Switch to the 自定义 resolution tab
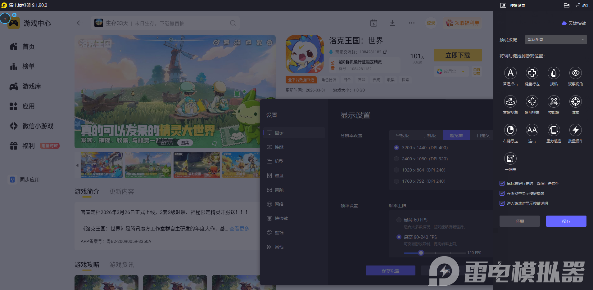 pyautogui.click(x=482, y=136)
